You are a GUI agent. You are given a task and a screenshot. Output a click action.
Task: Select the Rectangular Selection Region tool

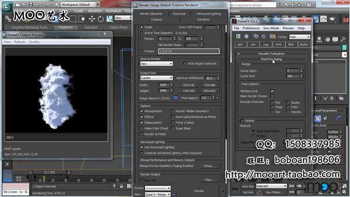click(73, 19)
